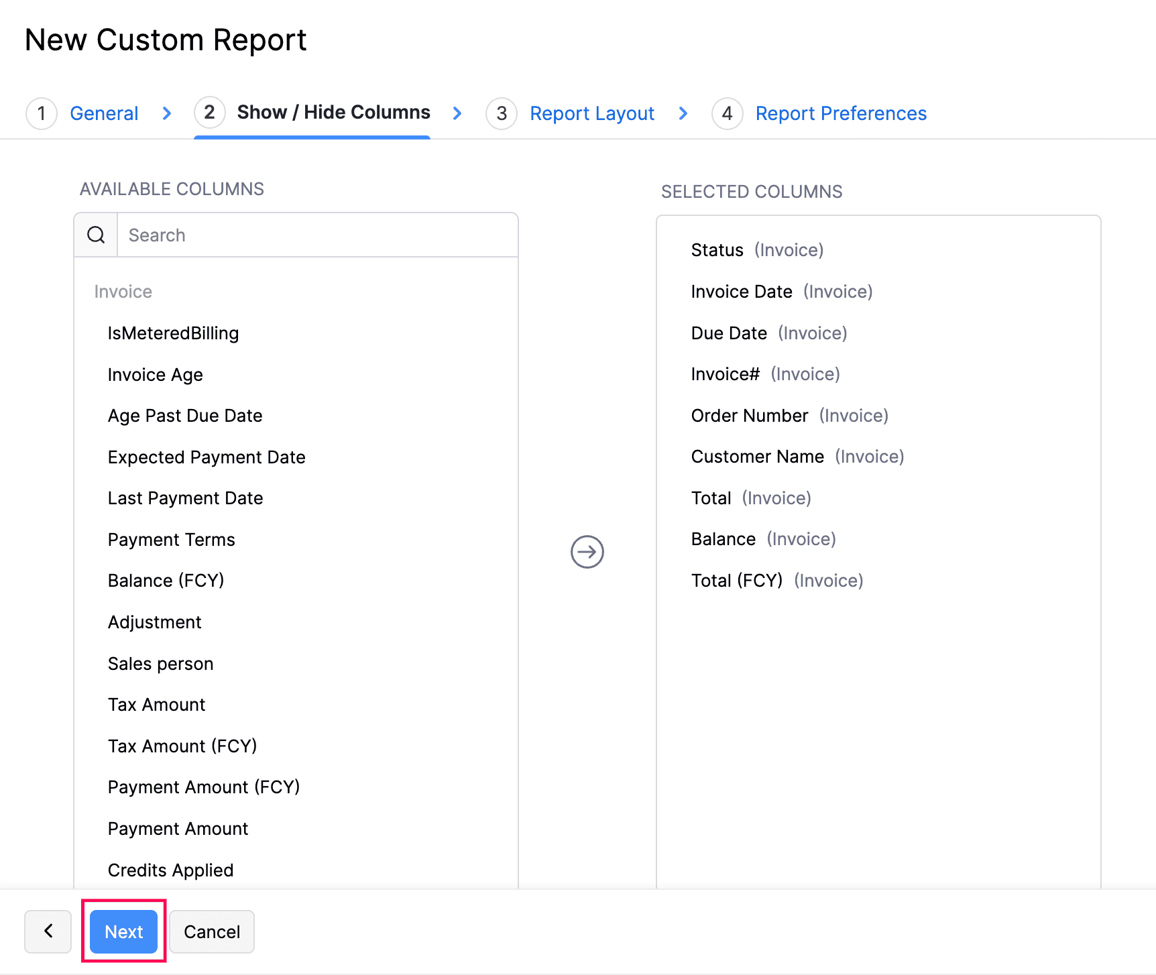Viewport: 1156px width, 975px height.
Task: Focus the available columns Search field
Action: [x=316, y=235]
